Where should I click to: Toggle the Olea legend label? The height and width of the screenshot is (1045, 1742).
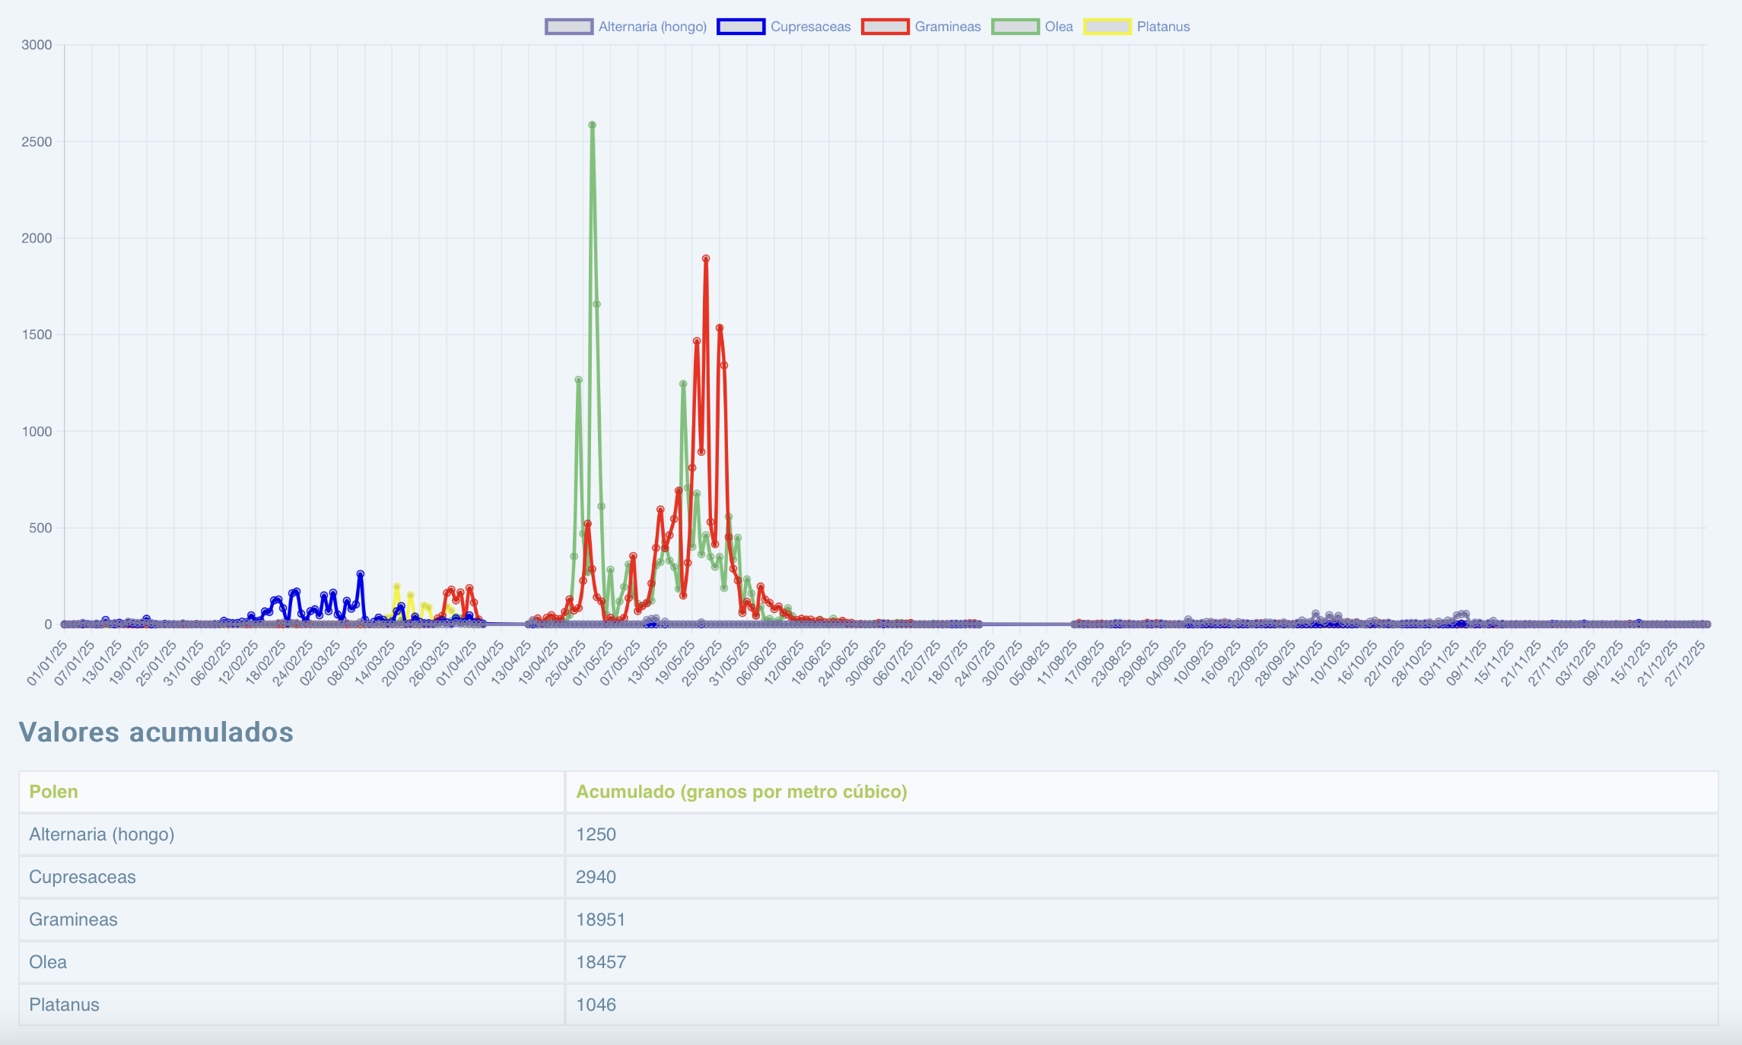coord(1058,27)
